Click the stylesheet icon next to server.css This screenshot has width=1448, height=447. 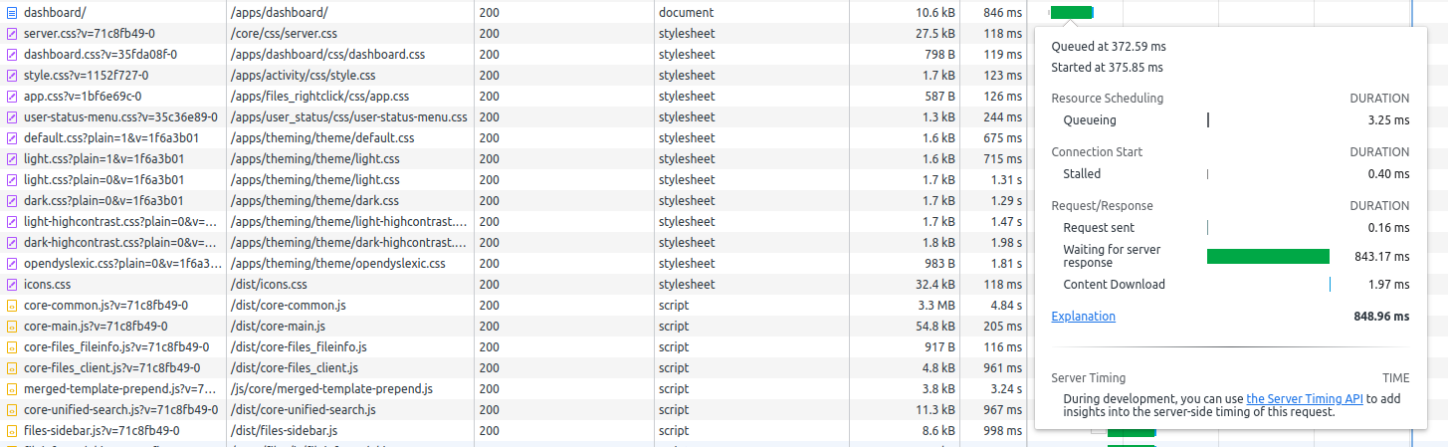click(12, 33)
